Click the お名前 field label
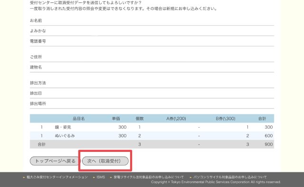Screen dimensions: 304x187 tap(36, 20)
